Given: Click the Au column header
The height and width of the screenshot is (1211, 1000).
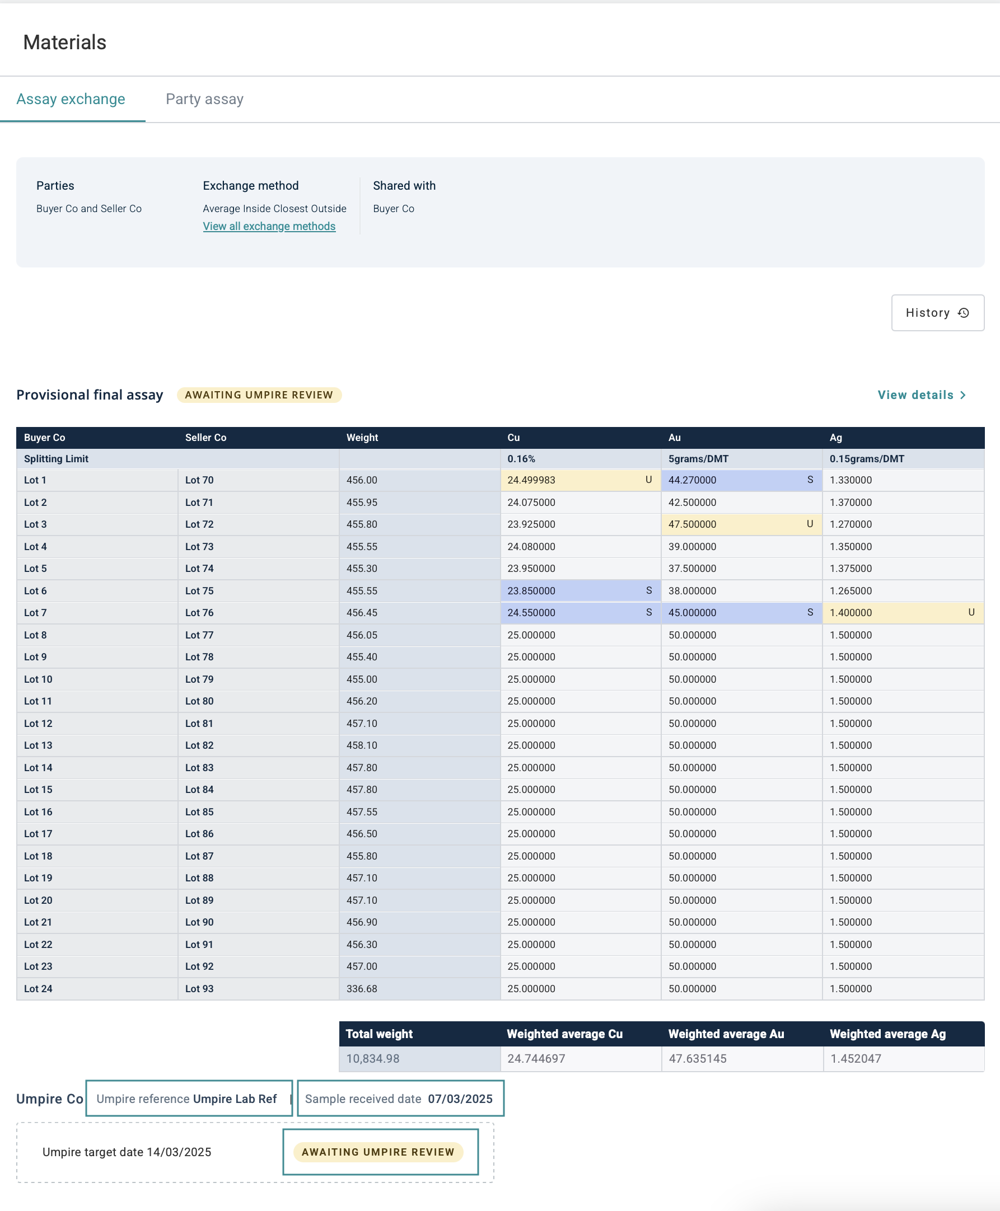Looking at the screenshot, I should point(674,438).
